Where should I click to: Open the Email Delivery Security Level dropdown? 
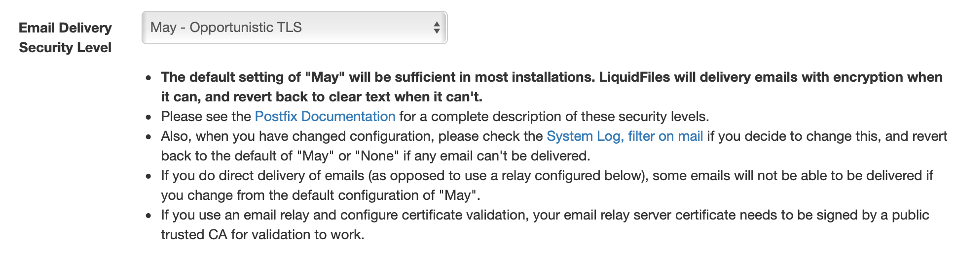click(294, 28)
